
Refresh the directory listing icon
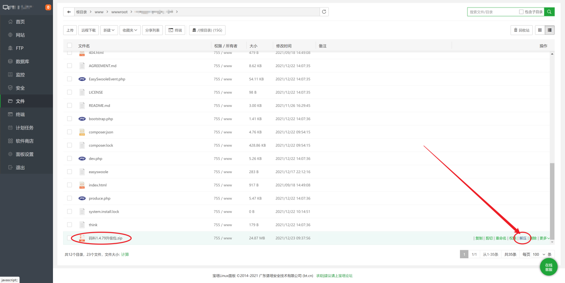(x=324, y=12)
